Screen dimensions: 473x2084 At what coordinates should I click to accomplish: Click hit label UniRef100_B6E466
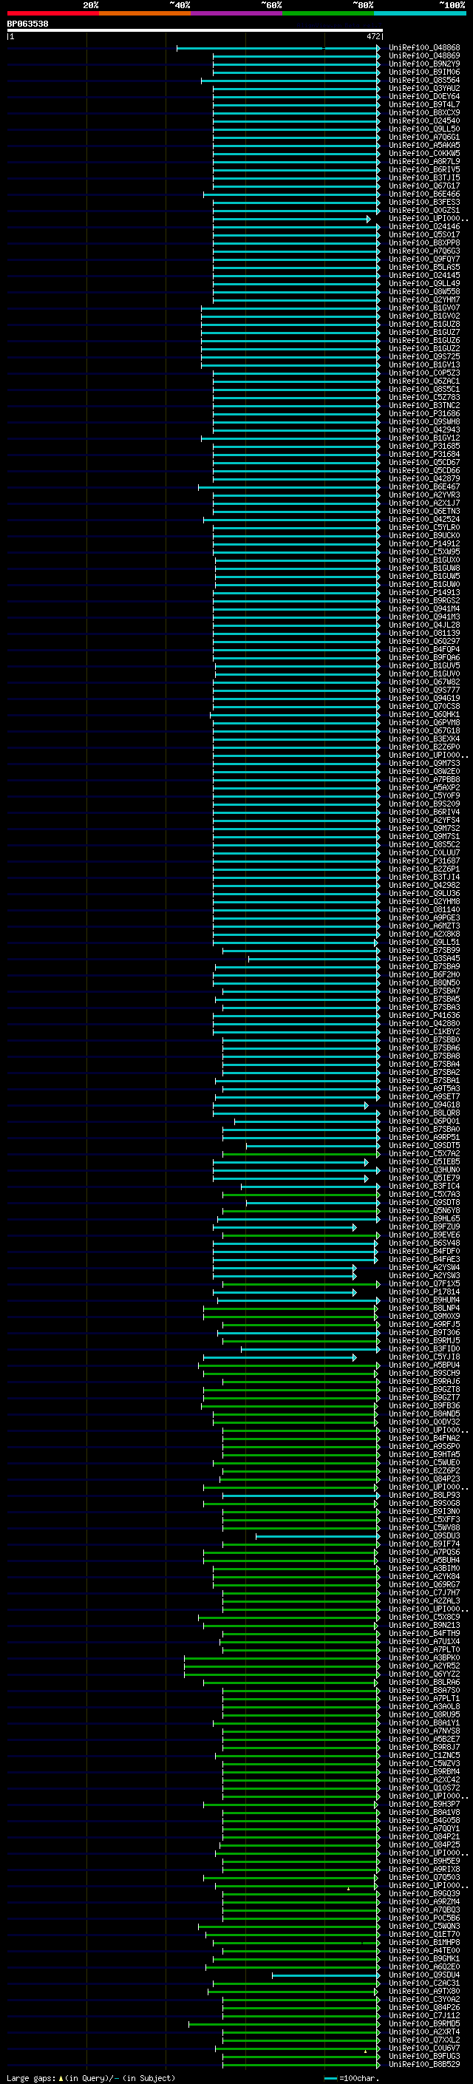pos(423,194)
